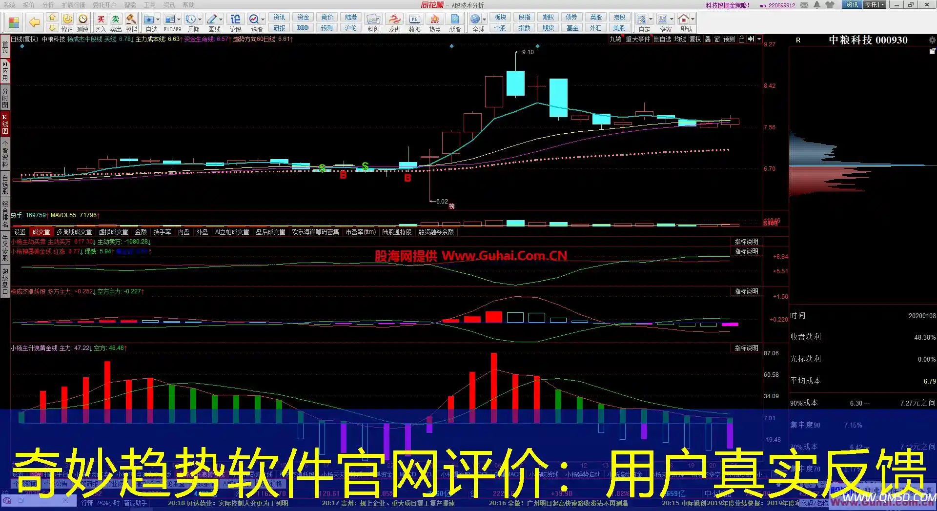Click the 卖出 sell icon
Viewport: 937px width, 511px height.
(116, 23)
